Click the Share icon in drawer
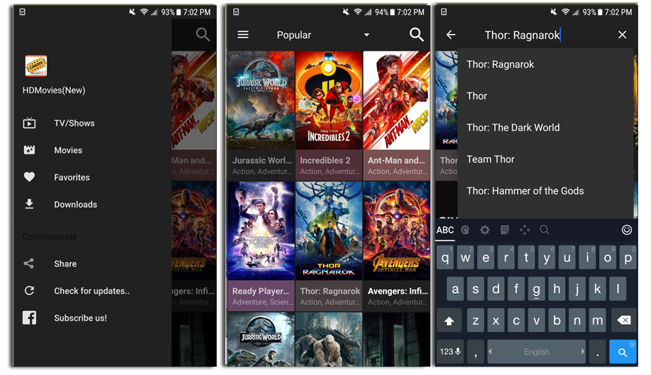651x375 pixels. pyautogui.click(x=29, y=264)
